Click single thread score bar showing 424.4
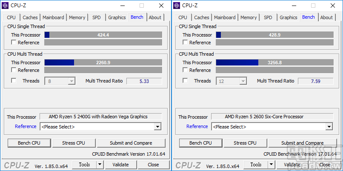 tap(103, 35)
